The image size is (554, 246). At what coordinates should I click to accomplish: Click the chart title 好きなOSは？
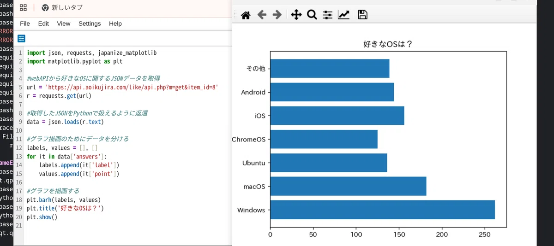[x=388, y=44]
